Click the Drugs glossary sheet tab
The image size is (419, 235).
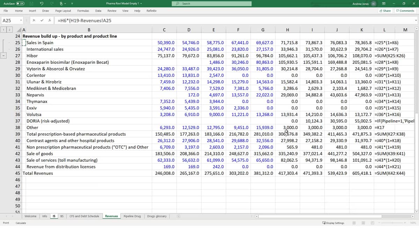[x=157, y=216]
